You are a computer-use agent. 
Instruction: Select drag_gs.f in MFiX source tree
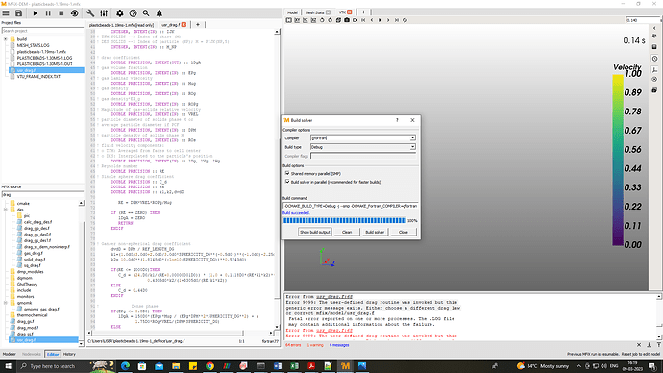pos(25,321)
